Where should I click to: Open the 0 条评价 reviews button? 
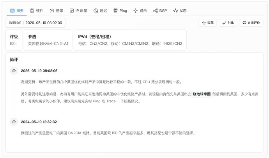tap(251, 23)
